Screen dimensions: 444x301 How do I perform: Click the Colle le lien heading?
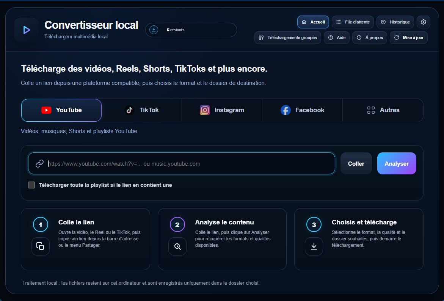[x=76, y=222]
